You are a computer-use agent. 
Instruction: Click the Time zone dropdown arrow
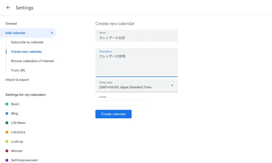[172, 85]
